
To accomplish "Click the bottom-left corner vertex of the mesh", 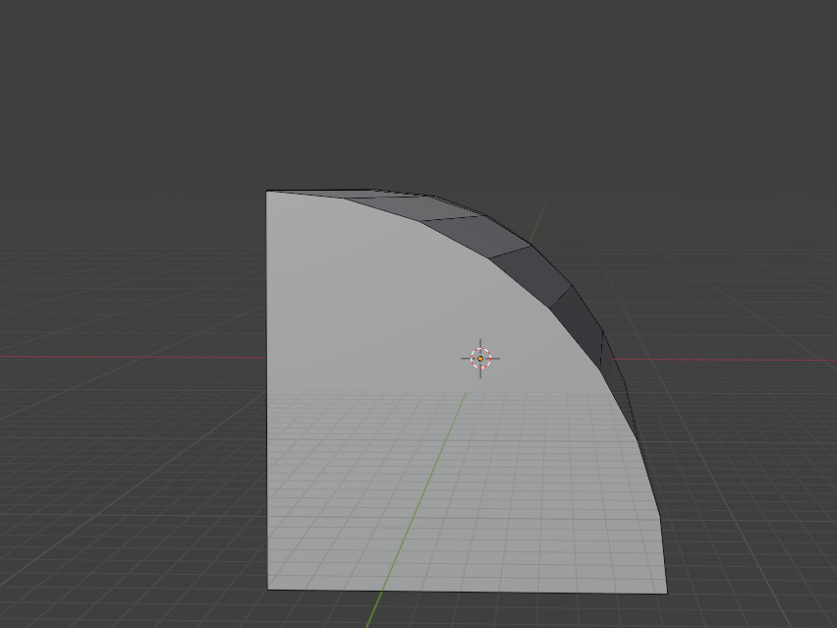I will tap(268, 590).
